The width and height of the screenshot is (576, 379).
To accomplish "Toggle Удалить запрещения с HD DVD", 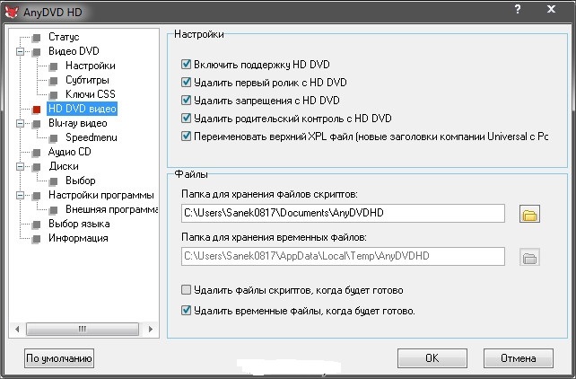I will (187, 100).
